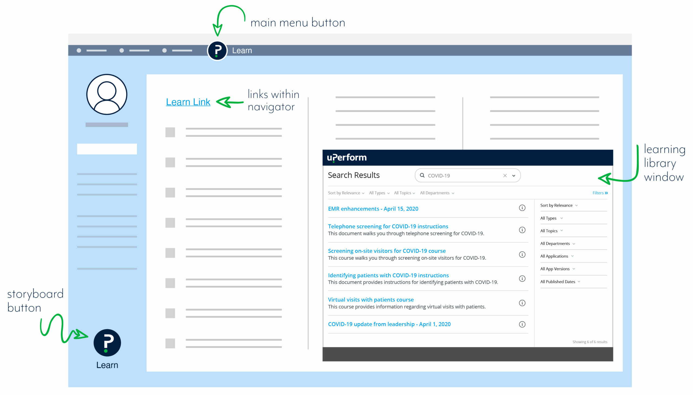Open All Topics in the side filter panel
The width and height of the screenshot is (693, 395).
click(551, 231)
